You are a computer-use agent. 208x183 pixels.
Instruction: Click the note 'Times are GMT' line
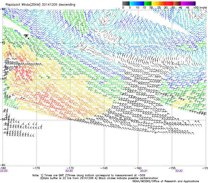tap(89, 175)
